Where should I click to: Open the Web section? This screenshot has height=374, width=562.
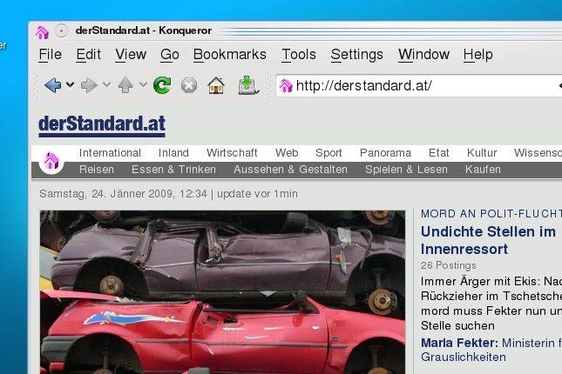[287, 153]
